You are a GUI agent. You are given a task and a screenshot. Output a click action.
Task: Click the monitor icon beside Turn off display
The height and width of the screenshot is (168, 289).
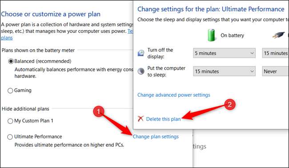141,53
